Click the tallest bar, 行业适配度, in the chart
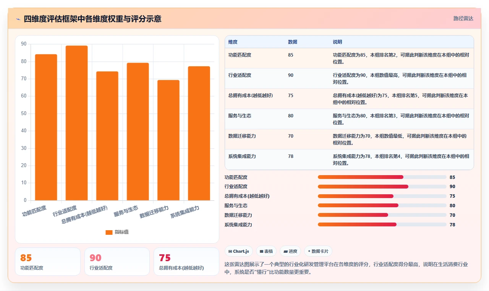 coord(77,123)
